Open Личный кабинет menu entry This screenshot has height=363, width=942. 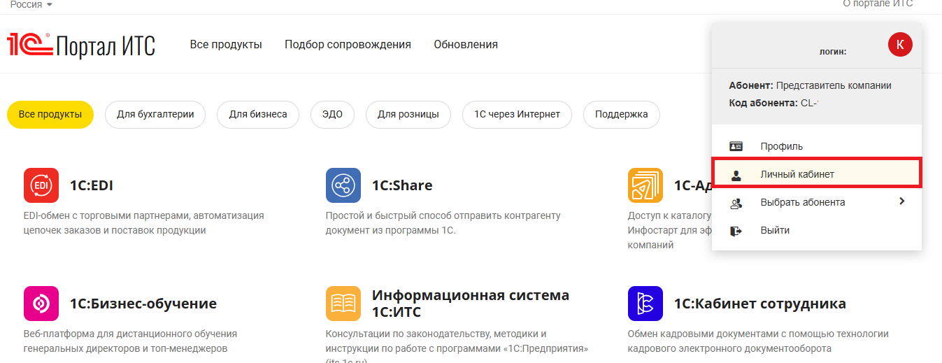pos(817,174)
